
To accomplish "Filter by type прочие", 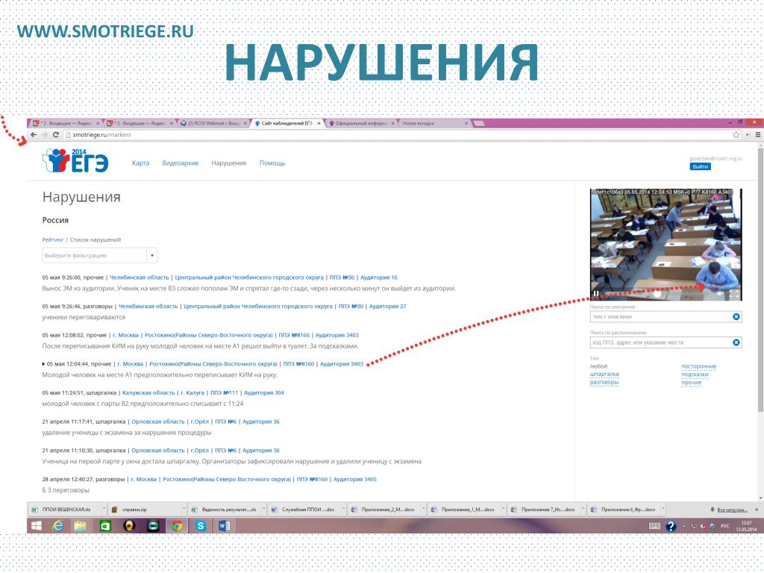I will coord(692,383).
